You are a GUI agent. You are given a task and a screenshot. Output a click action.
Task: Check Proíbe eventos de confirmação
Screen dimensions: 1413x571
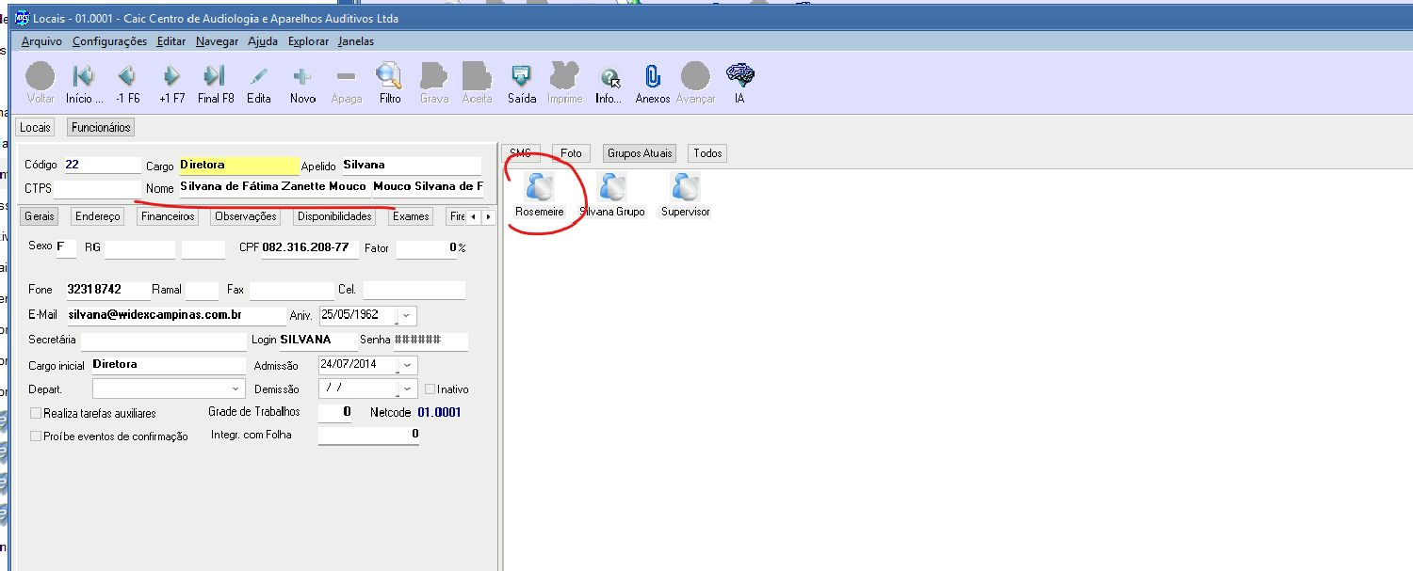pos(37,436)
